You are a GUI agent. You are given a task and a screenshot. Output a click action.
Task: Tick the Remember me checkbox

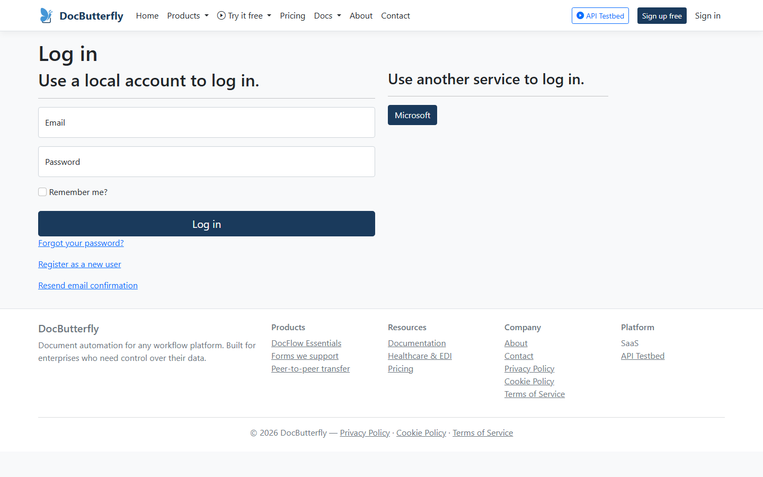[x=42, y=192]
